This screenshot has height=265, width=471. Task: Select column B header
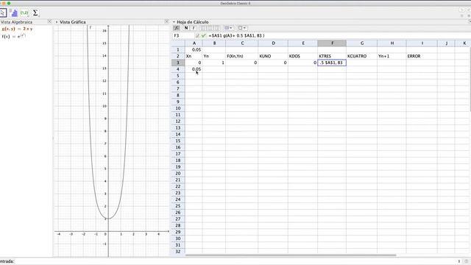coord(214,43)
